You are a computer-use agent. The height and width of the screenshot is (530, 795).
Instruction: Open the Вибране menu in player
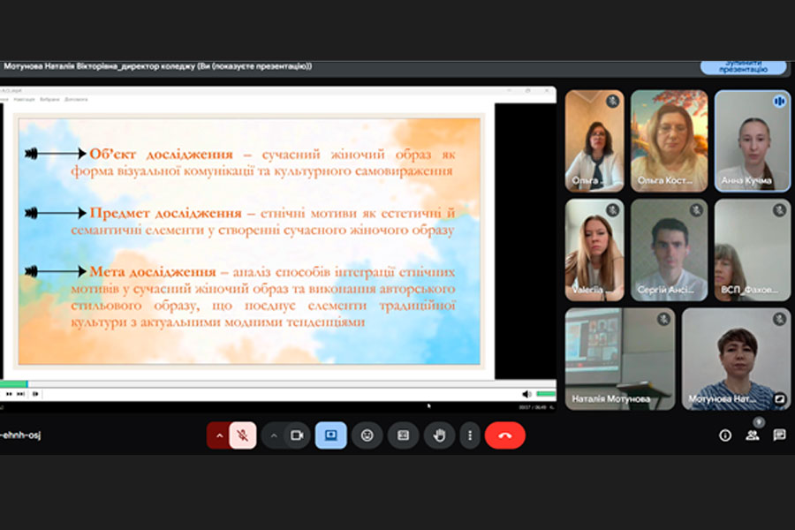pyautogui.click(x=49, y=100)
